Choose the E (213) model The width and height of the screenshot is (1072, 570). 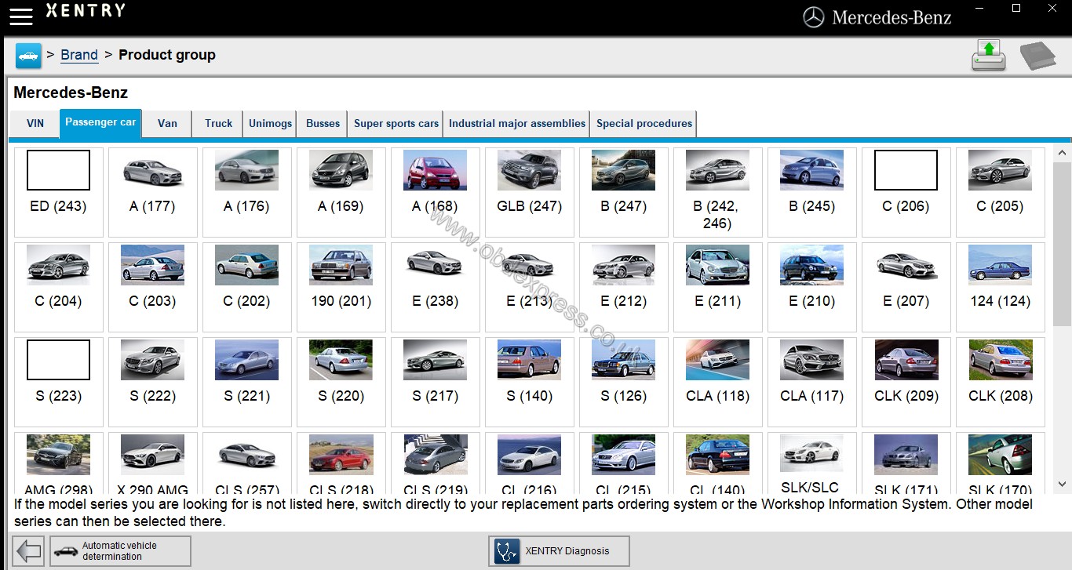pyautogui.click(x=530, y=287)
